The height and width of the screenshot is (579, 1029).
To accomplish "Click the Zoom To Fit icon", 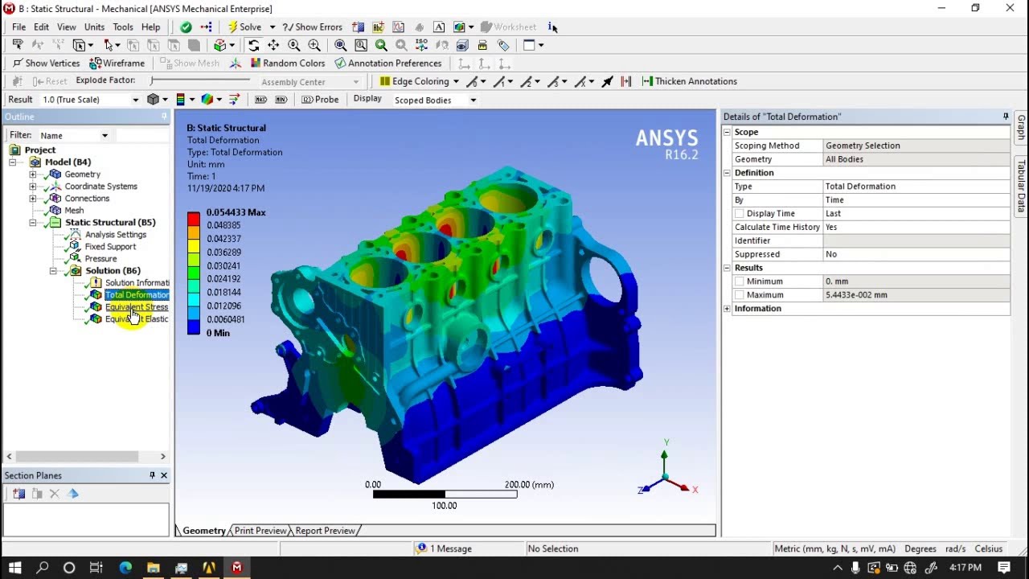I will pos(341,45).
